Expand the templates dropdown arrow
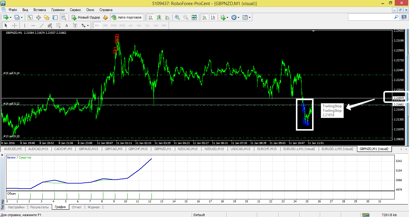 (250, 17)
